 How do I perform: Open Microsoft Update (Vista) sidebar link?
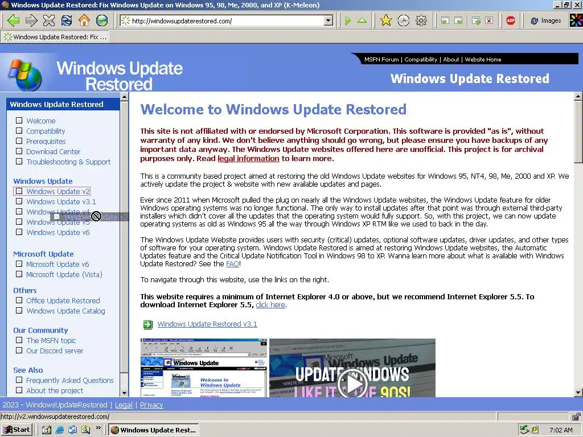pyautogui.click(x=64, y=275)
